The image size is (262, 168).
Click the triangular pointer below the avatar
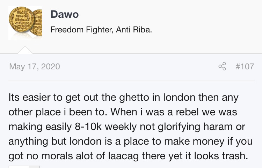point(24,50)
